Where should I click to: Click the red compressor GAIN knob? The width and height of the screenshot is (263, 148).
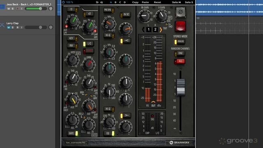(x=89, y=64)
